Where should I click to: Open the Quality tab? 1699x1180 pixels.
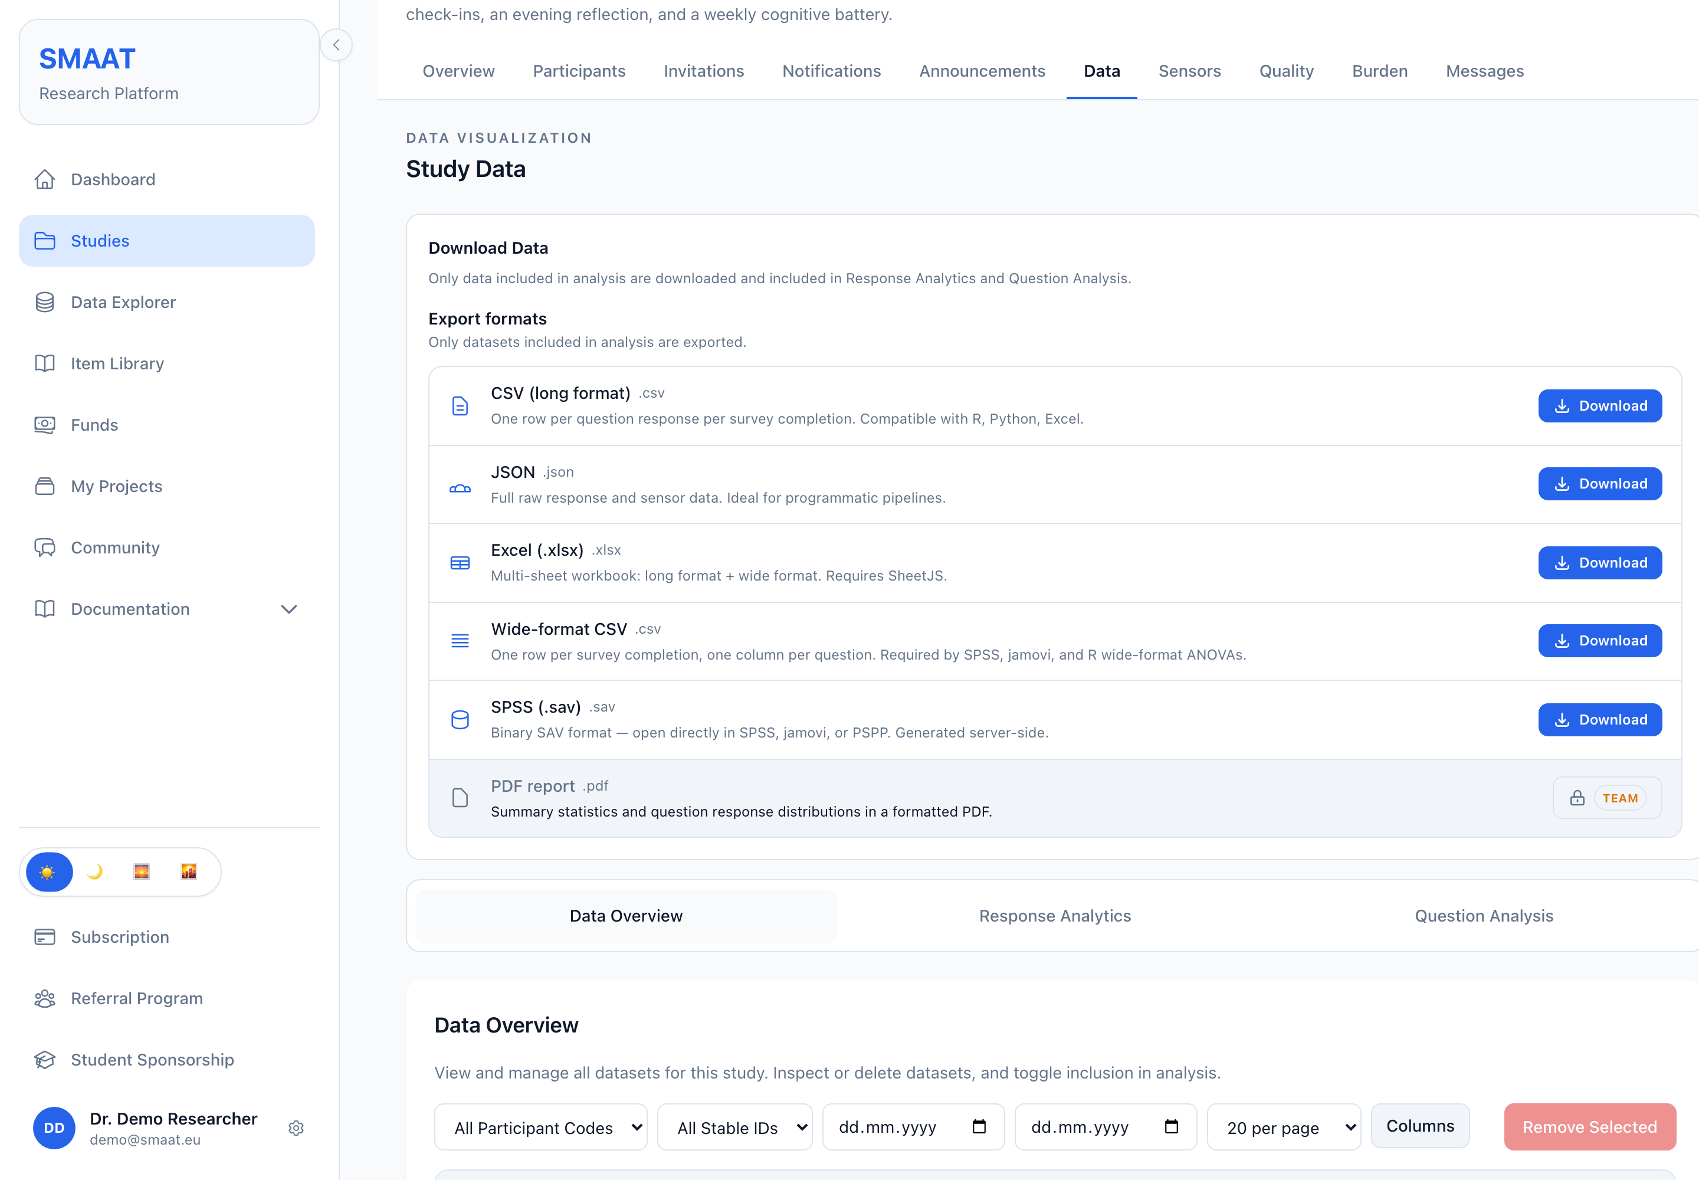click(x=1287, y=71)
